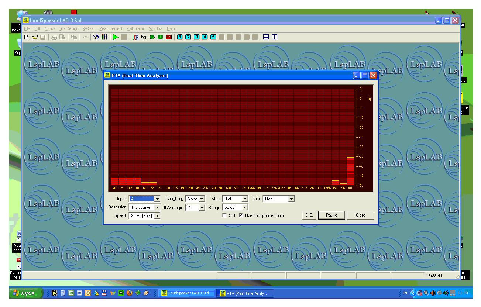Click the Windows Start 'пуск' button
The height and width of the screenshot is (307, 481).
point(26,293)
